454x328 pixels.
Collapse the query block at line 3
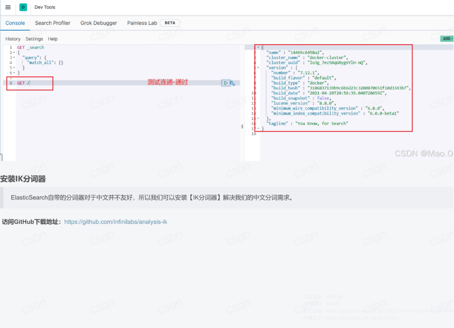point(14,57)
